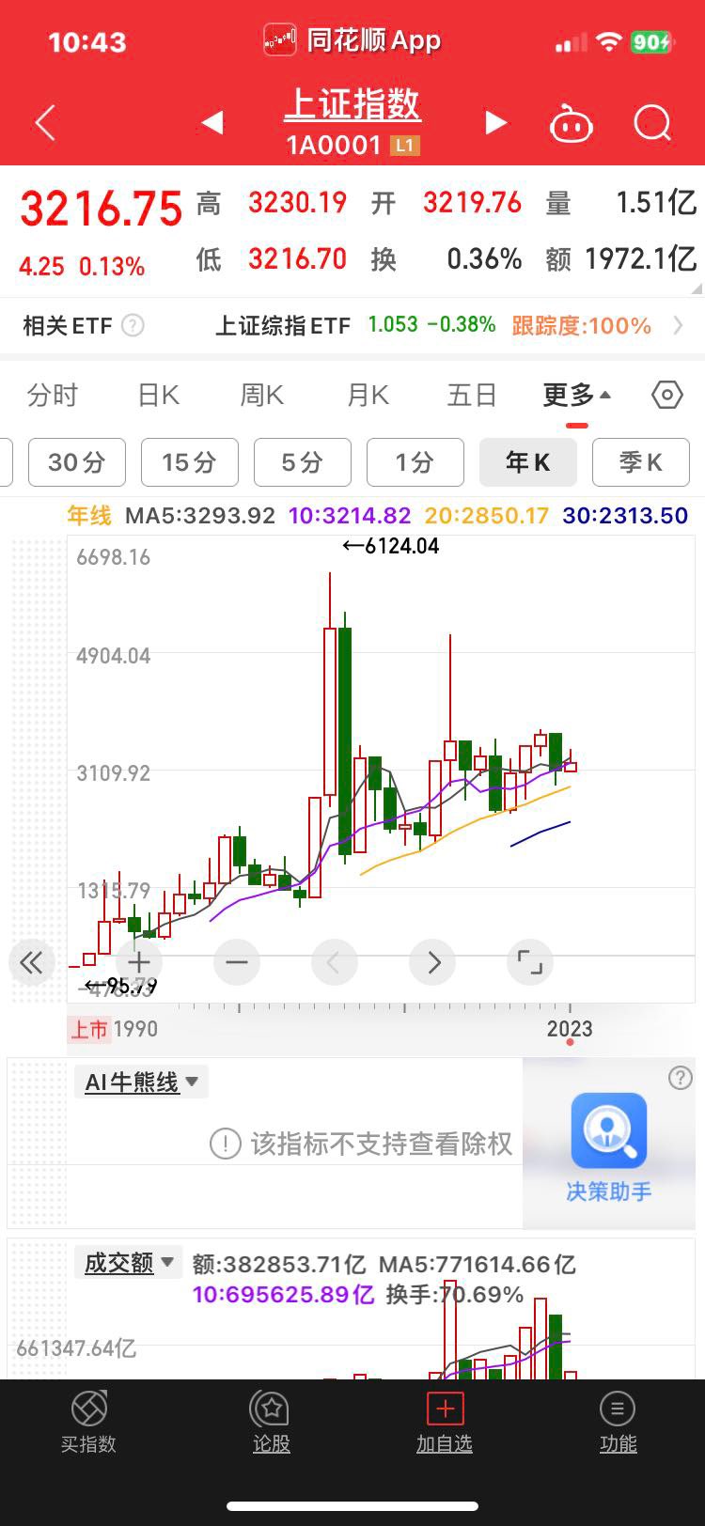Tap the 2023 timeline marker

(570, 1029)
